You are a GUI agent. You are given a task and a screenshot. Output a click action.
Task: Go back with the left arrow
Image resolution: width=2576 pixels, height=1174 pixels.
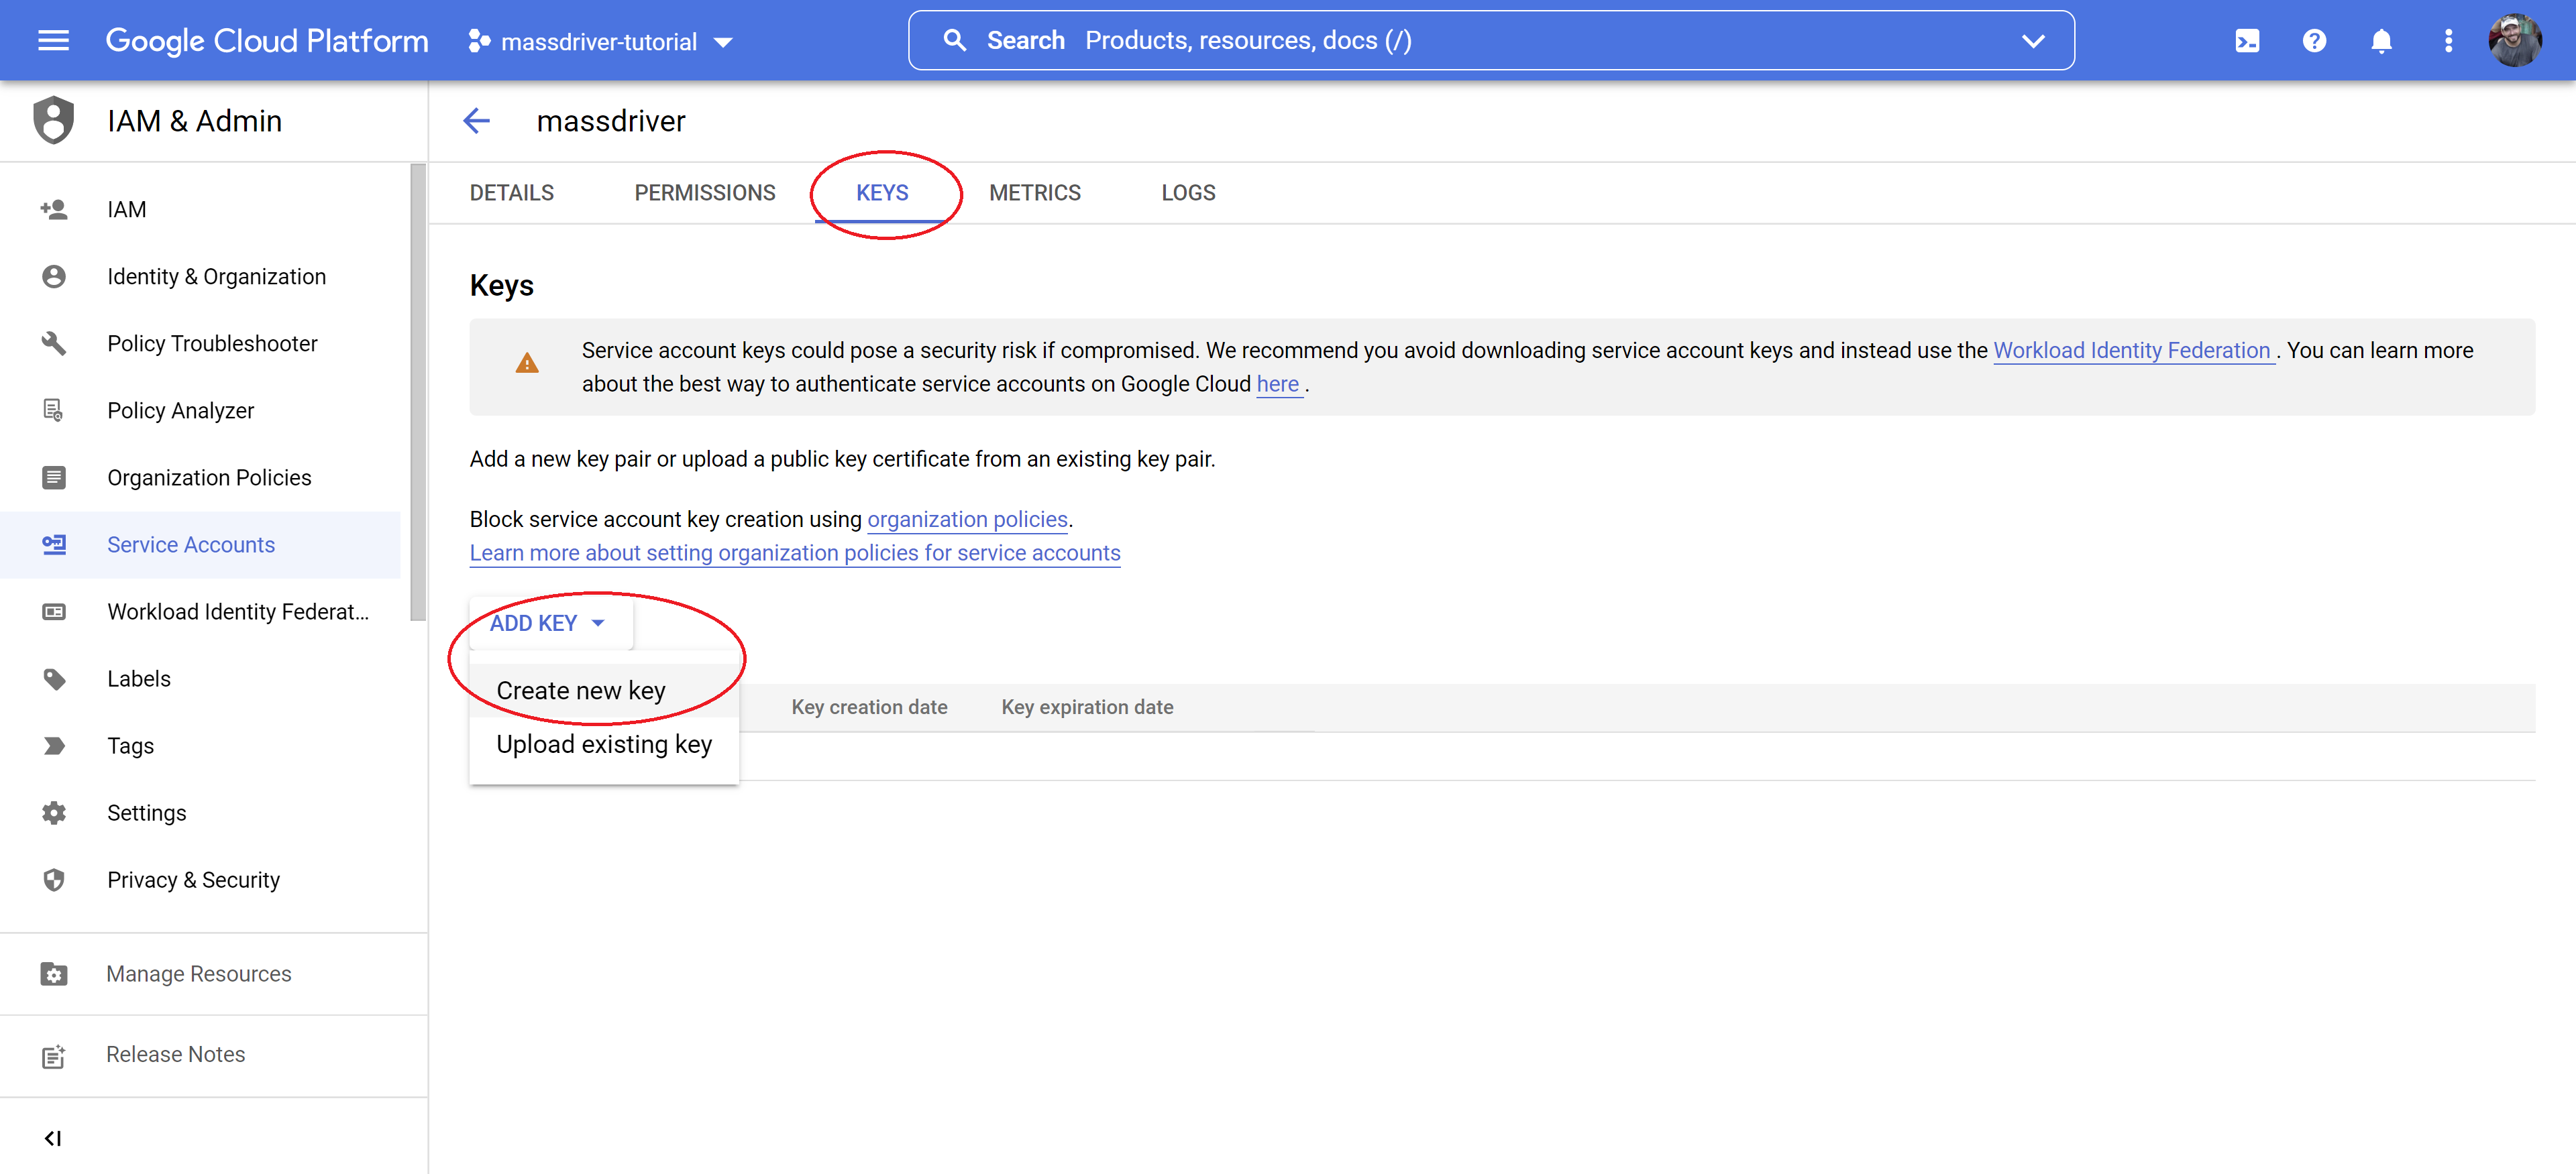[x=476, y=121]
